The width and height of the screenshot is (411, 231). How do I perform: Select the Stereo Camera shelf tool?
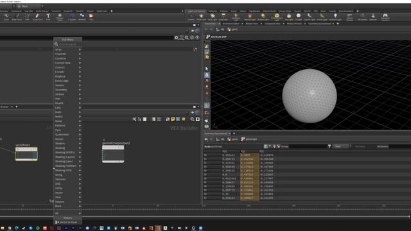click(x=349, y=17)
